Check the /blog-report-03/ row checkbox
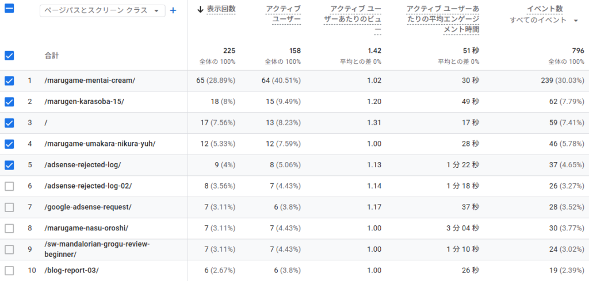The width and height of the screenshot is (589, 281). pos(9,270)
